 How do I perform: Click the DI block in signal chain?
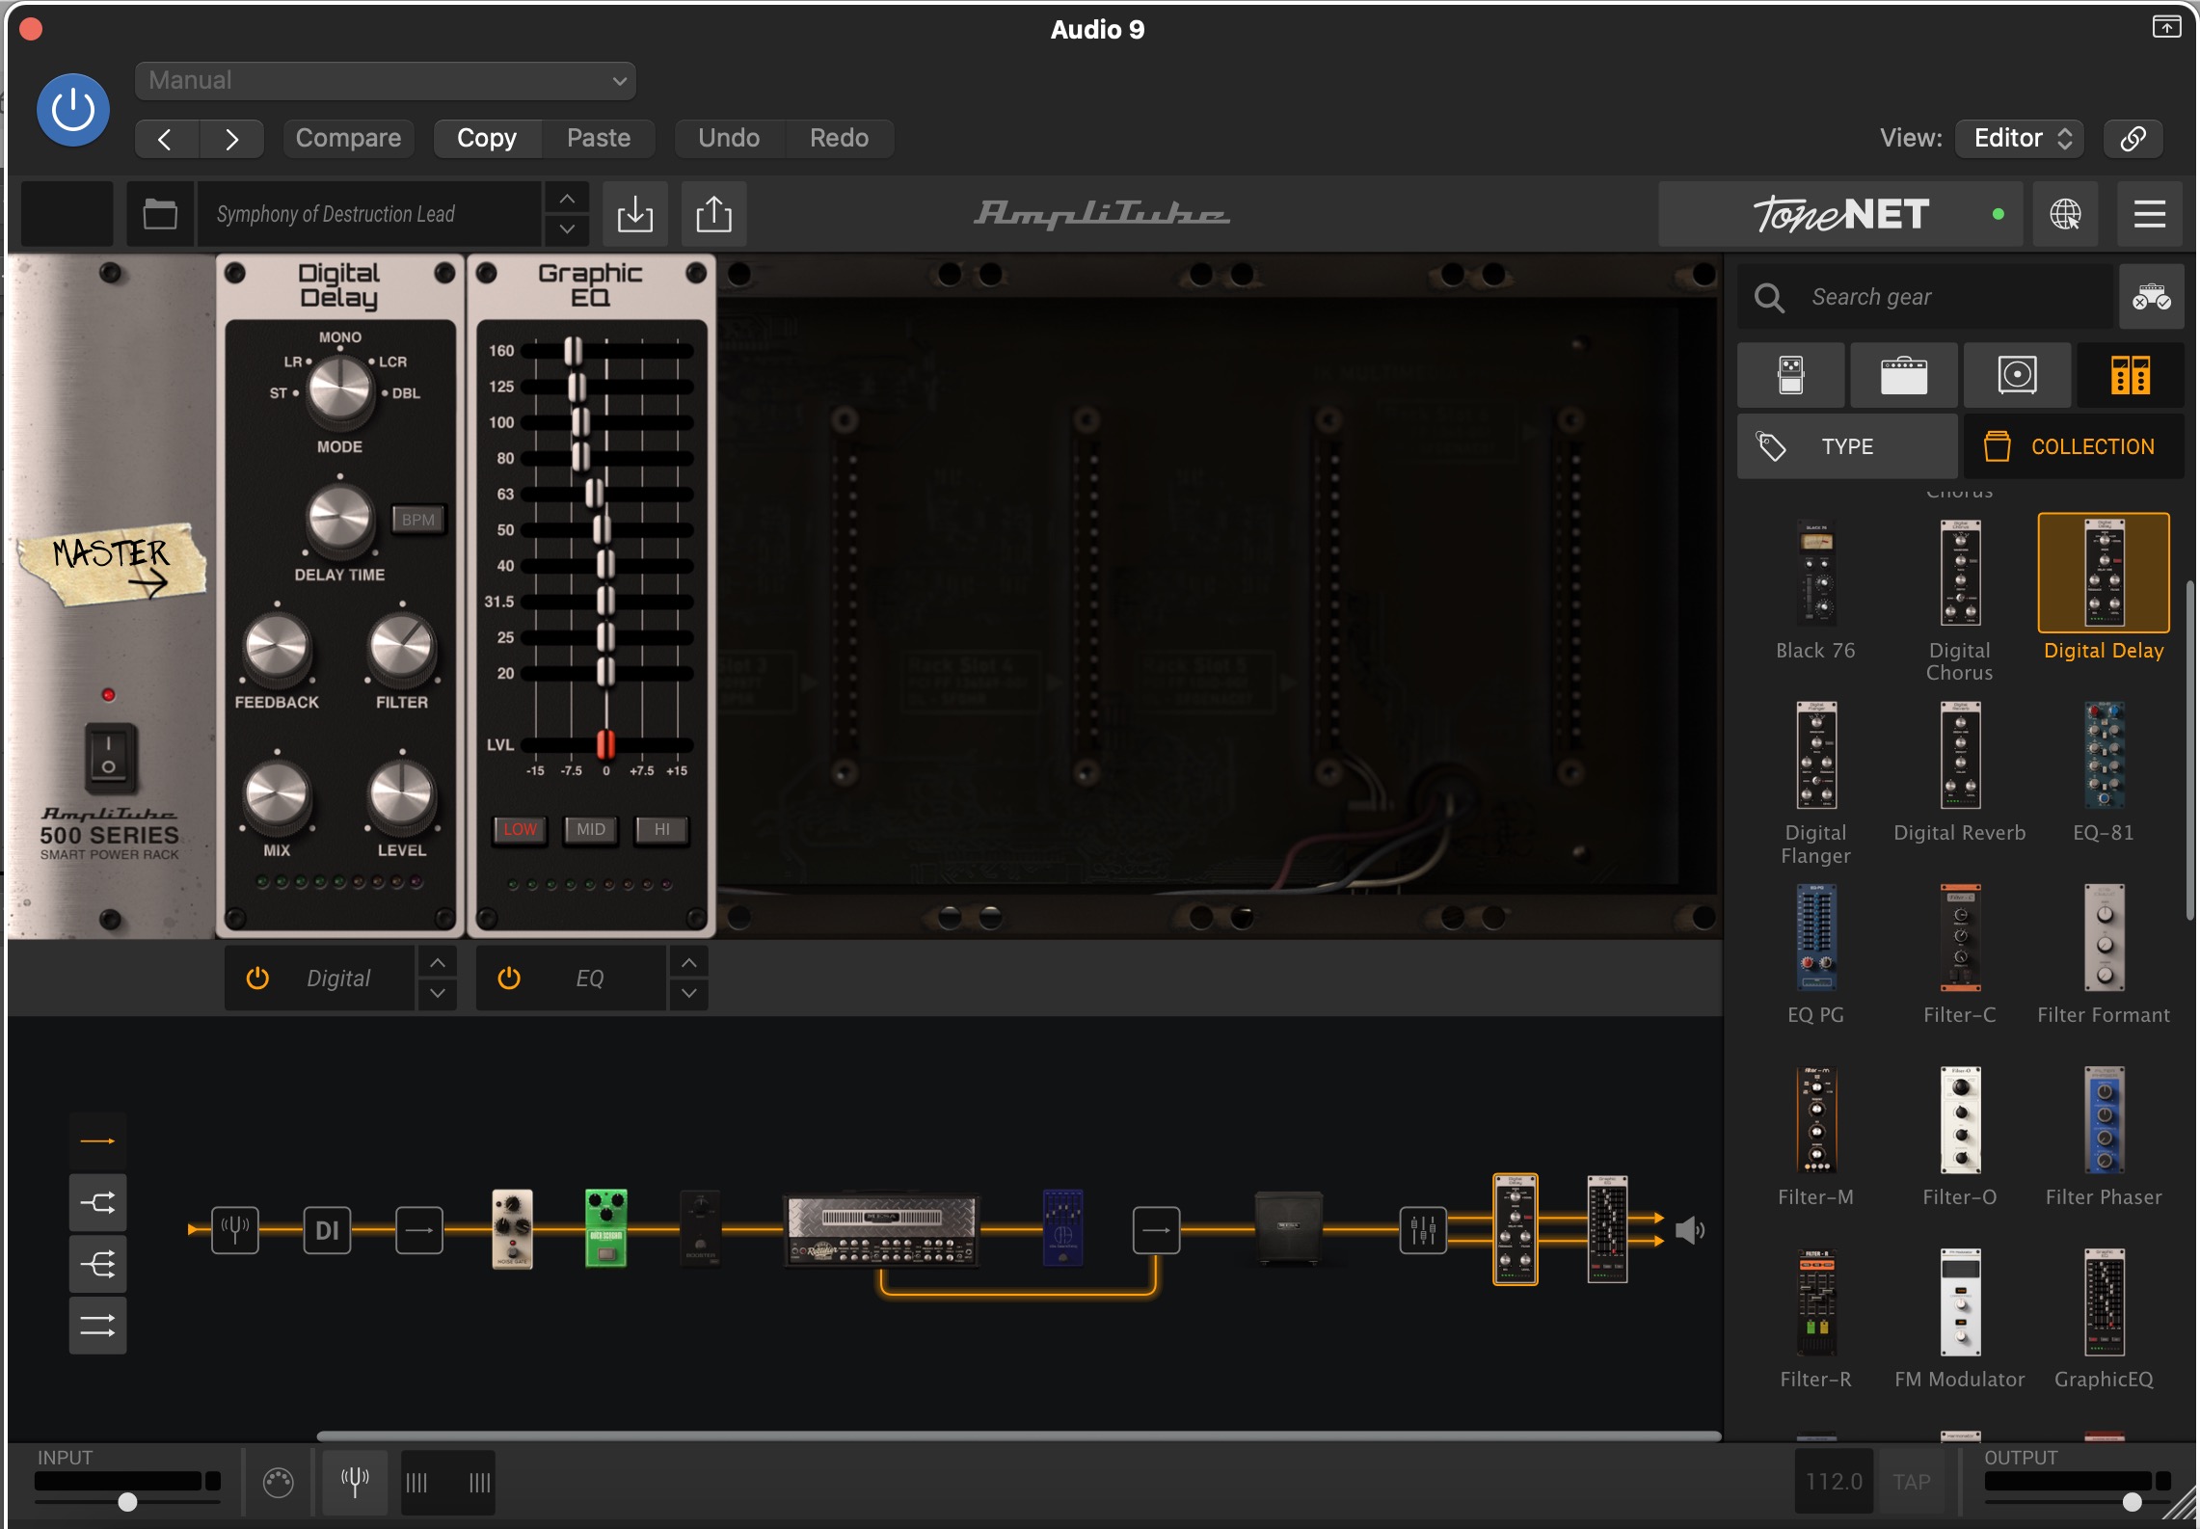[x=327, y=1230]
